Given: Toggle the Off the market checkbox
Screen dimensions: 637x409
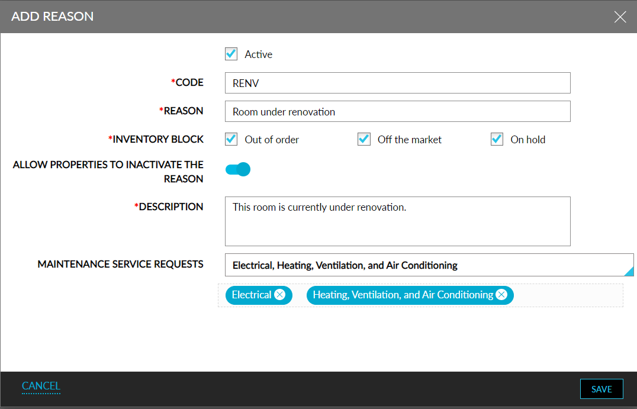Looking at the screenshot, I should click(x=364, y=139).
